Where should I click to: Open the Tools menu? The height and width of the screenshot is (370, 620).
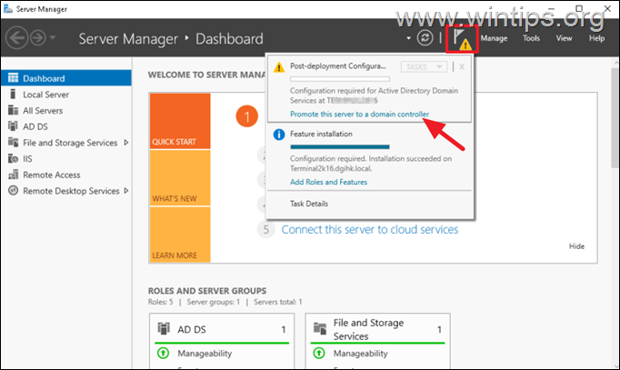[531, 38]
